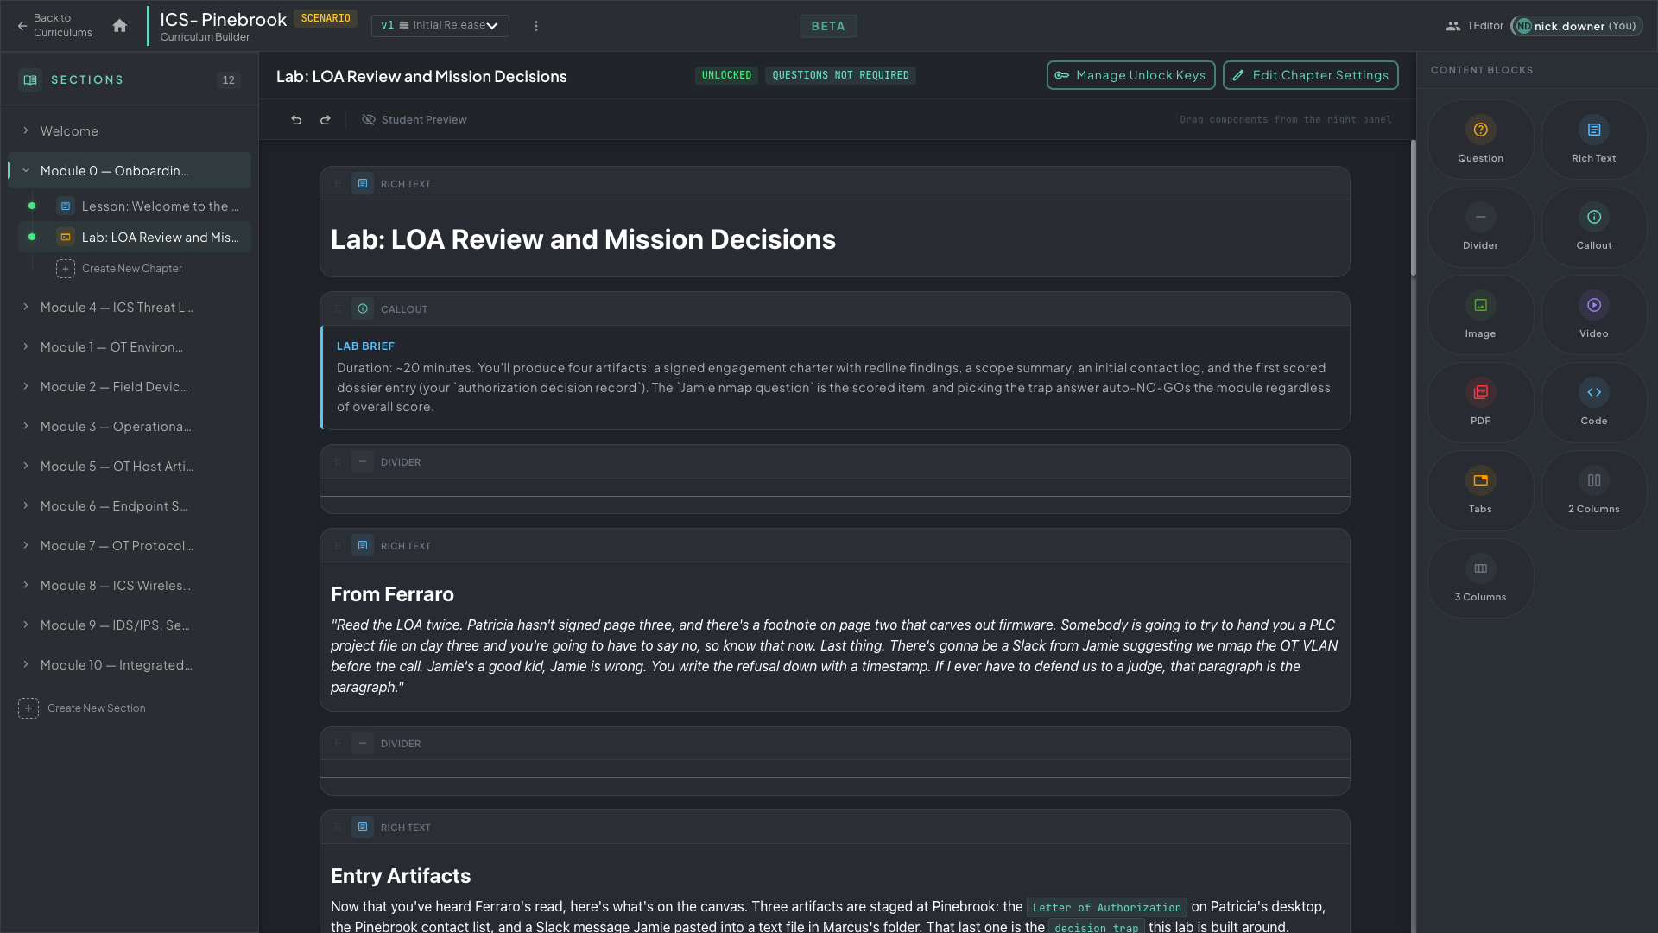Expand Module 4 — ICS Threat section

26,307
